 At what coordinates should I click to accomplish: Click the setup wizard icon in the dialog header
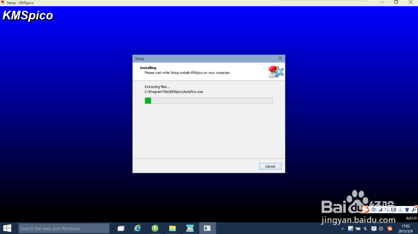pyautogui.click(x=276, y=72)
